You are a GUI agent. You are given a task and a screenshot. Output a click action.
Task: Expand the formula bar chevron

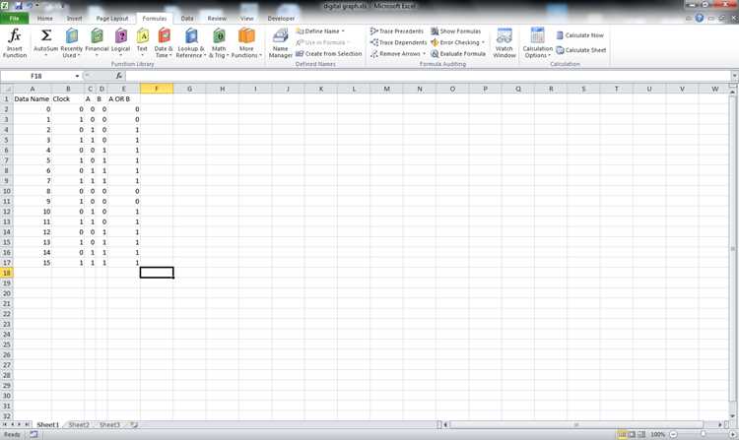coord(734,75)
